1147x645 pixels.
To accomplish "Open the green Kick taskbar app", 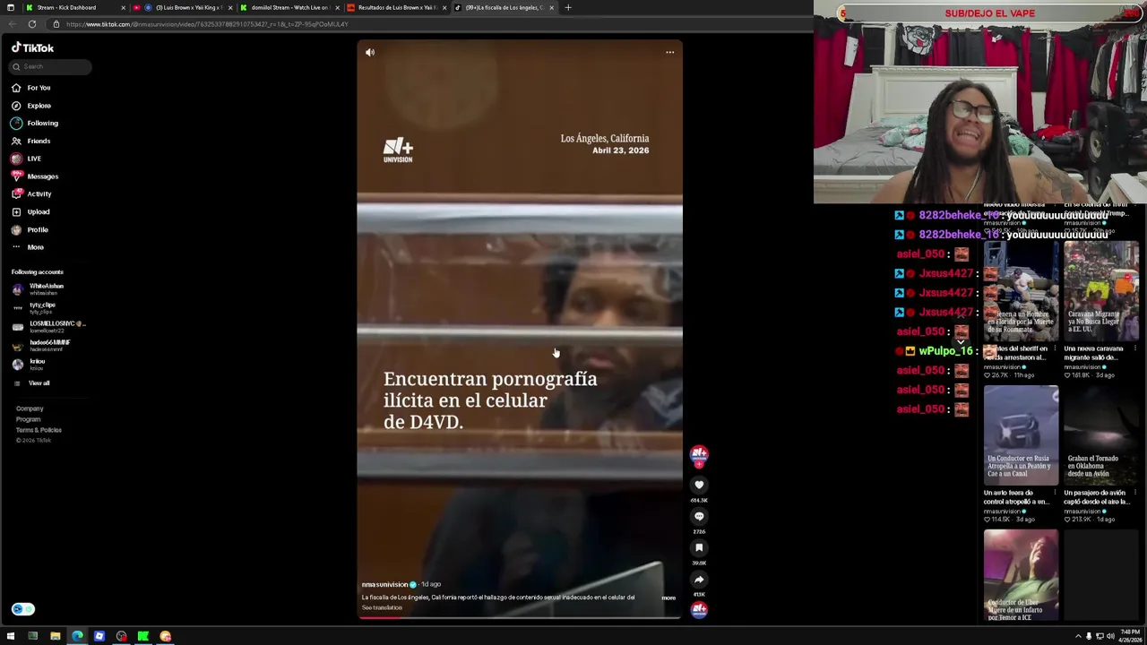I will coord(143,636).
